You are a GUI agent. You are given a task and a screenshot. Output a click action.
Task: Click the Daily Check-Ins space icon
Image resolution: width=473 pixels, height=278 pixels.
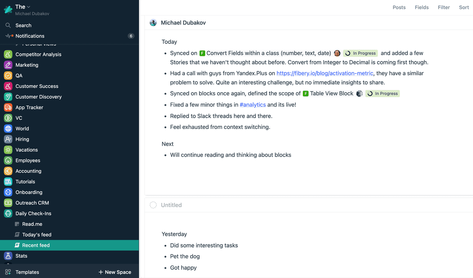coord(8,213)
